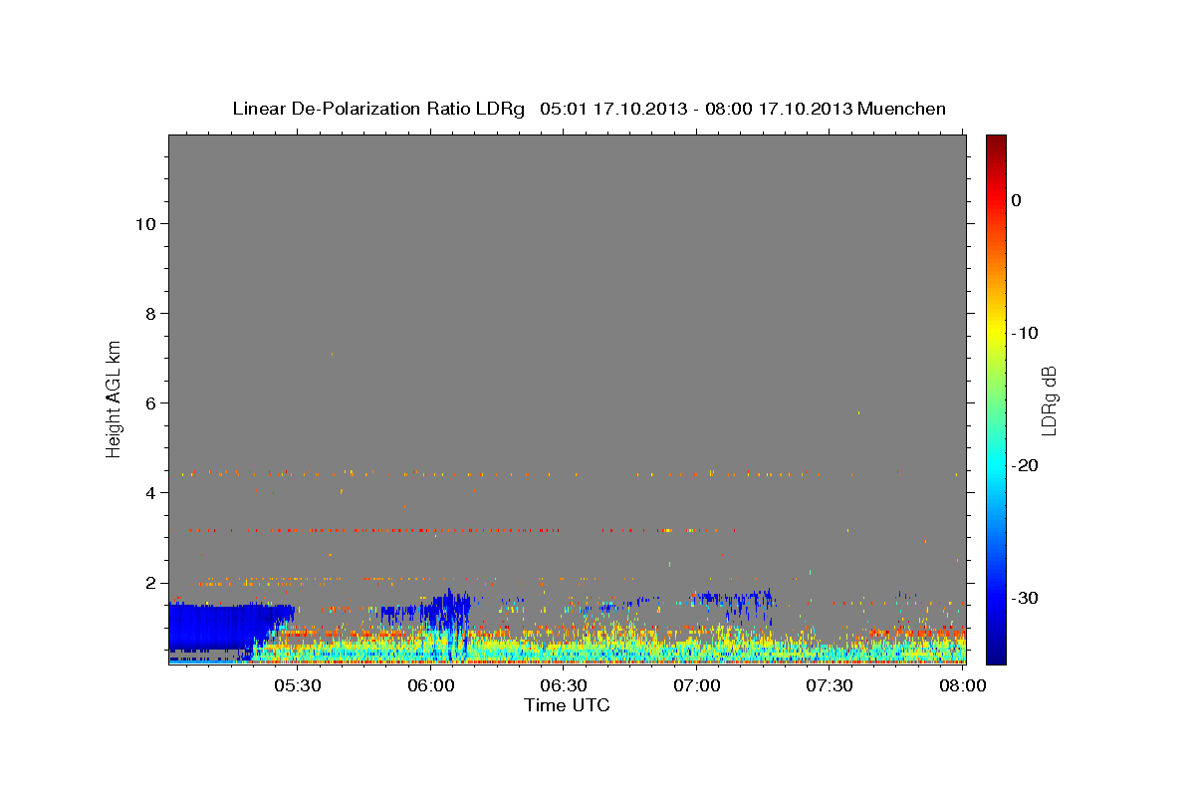Click the height axis label 6
Image resolution: width=1195 pixels, height=797 pixels.
coord(148,402)
